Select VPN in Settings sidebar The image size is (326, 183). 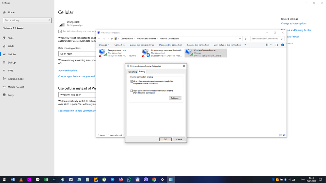[11, 71]
